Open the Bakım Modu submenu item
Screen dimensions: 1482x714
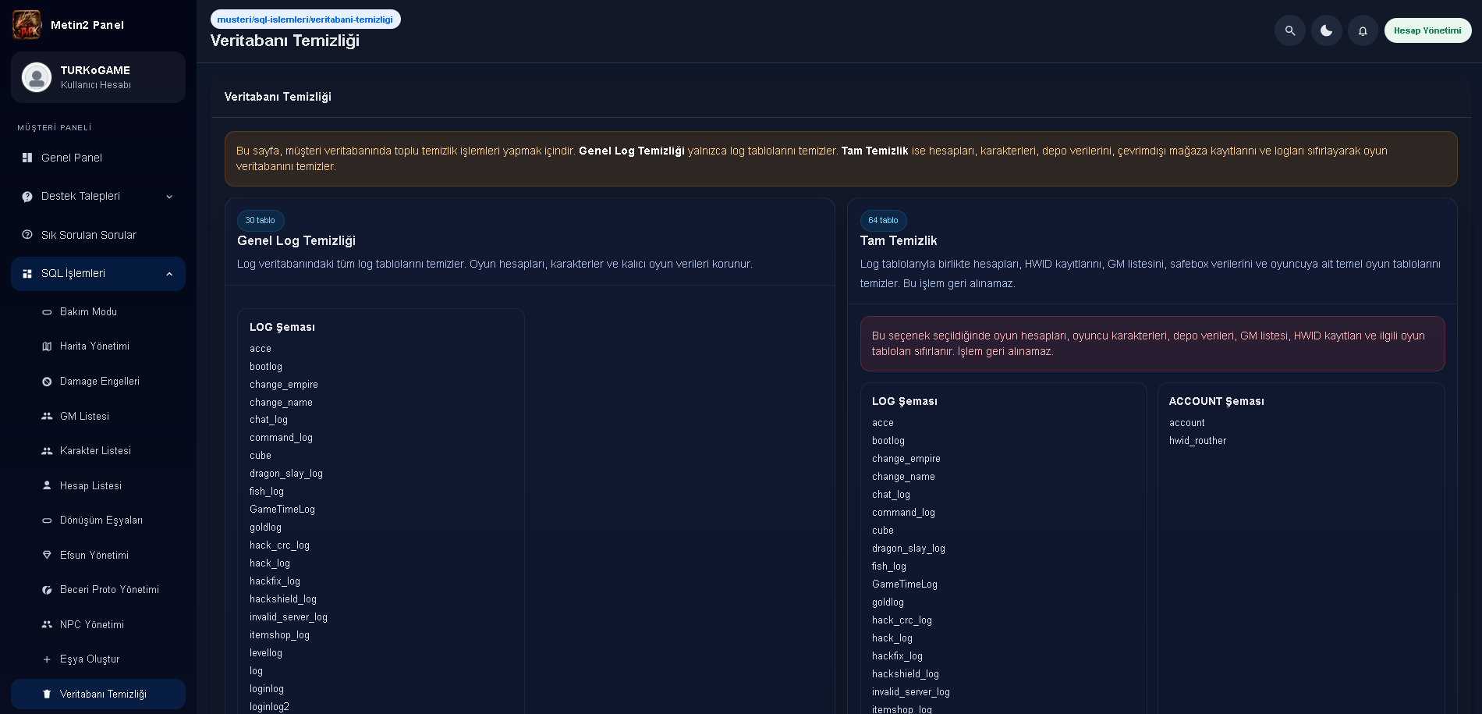coord(98,312)
